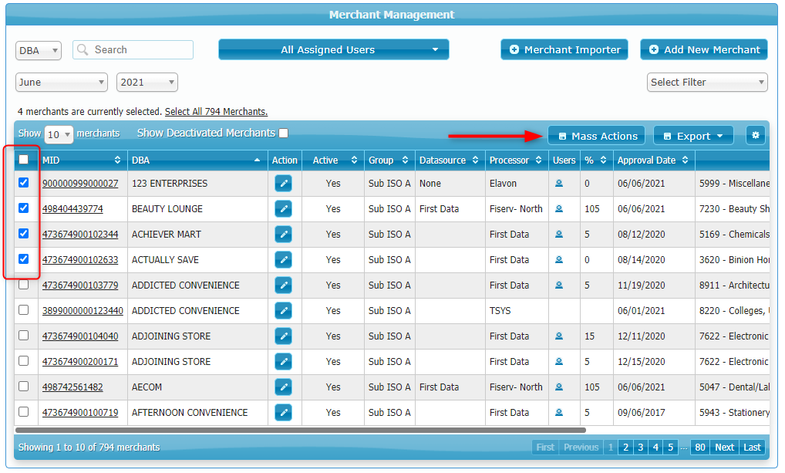Click edit pencil for AECOM

click(283, 387)
